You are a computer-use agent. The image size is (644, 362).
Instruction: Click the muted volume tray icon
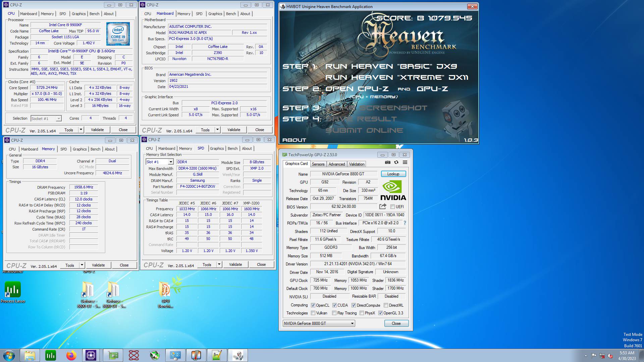610,356
